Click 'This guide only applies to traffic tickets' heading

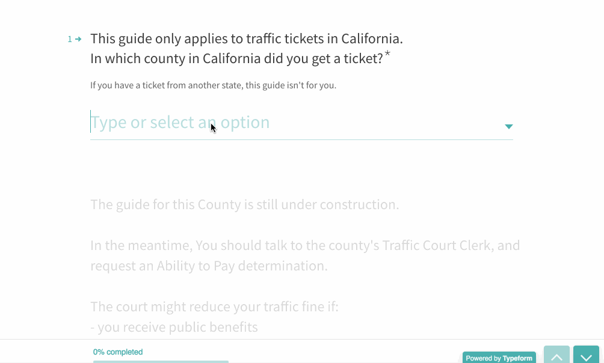click(x=246, y=39)
